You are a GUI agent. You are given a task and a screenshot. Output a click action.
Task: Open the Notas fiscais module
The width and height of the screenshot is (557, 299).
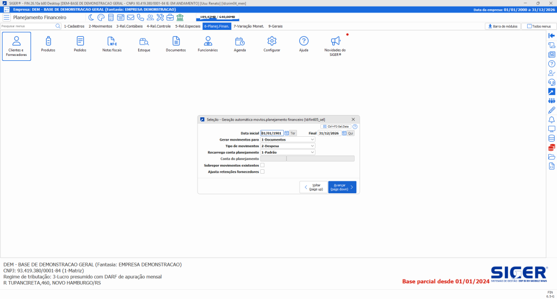(112, 44)
